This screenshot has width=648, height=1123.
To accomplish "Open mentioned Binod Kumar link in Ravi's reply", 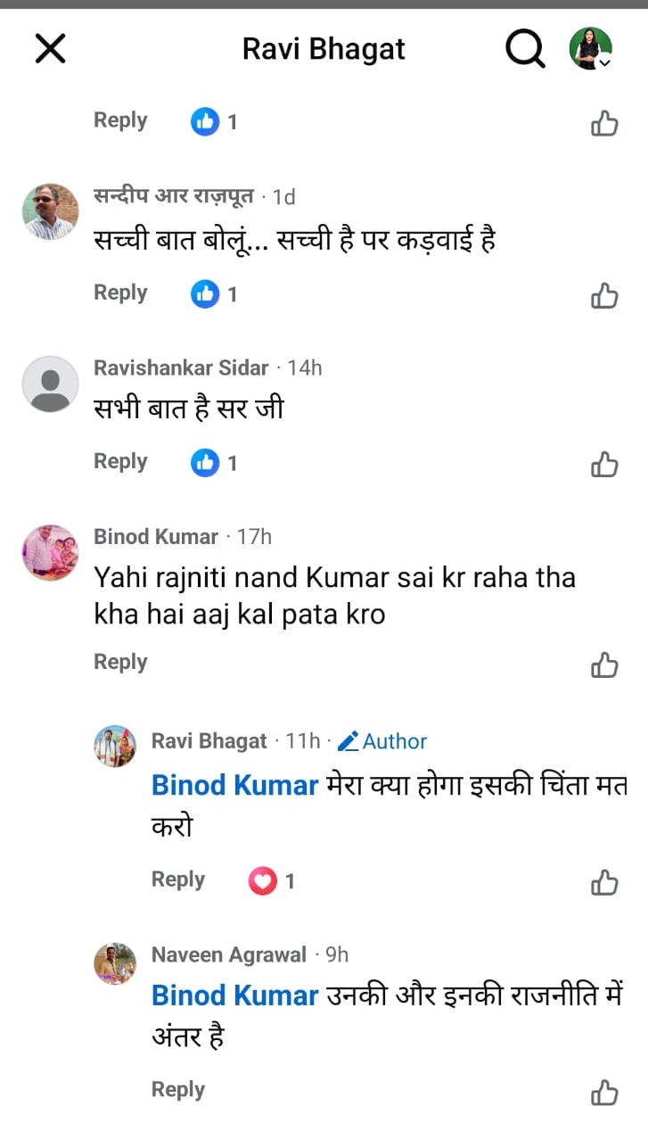I will coord(234,785).
